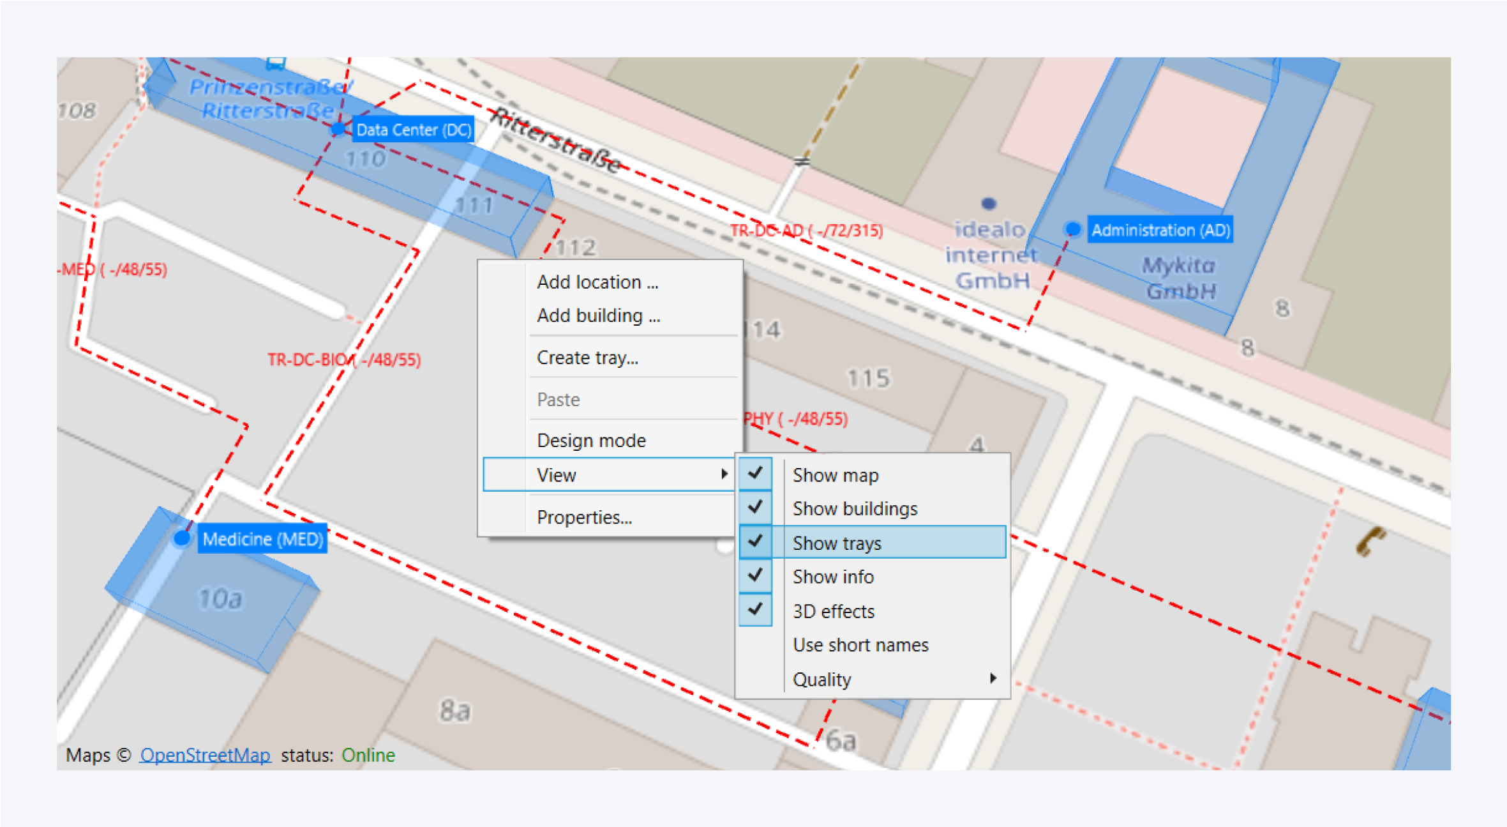Viewport: 1507px width, 827px height.
Task: Disable the Show trays option
Action: pos(836,543)
